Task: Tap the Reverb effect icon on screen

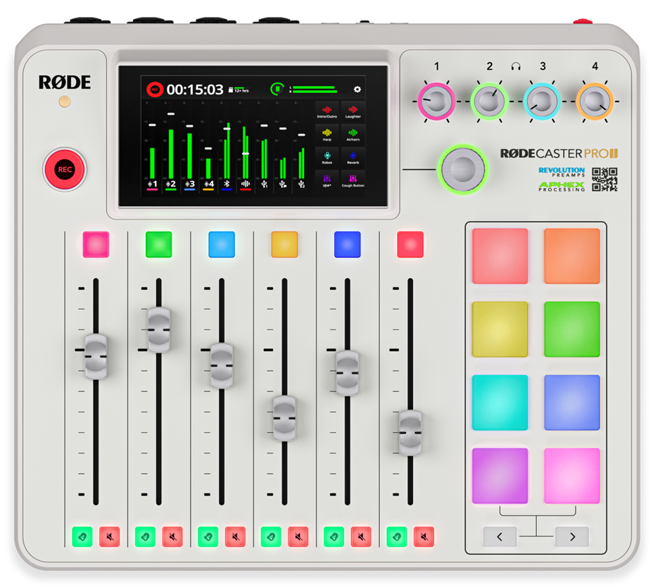Action: (353, 157)
